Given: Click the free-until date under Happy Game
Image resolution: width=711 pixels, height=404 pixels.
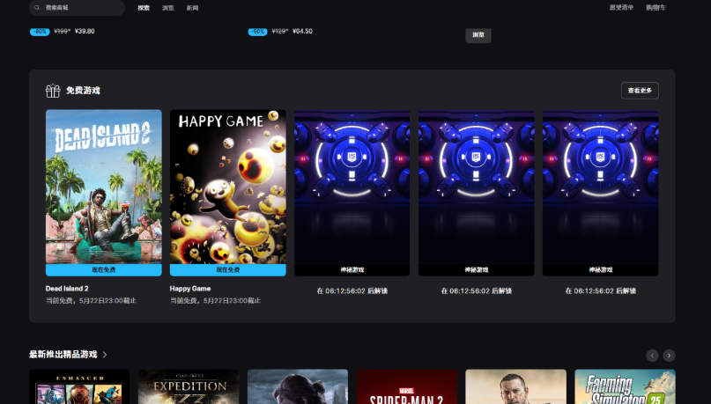Looking at the screenshot, I should pyautogui.click(x=215, y=300).
